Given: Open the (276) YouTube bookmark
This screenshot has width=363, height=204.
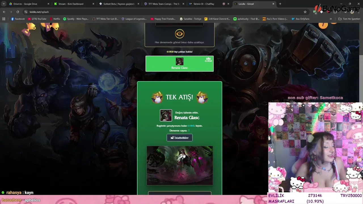Looking at the screenshot, I should pos(37,19).
